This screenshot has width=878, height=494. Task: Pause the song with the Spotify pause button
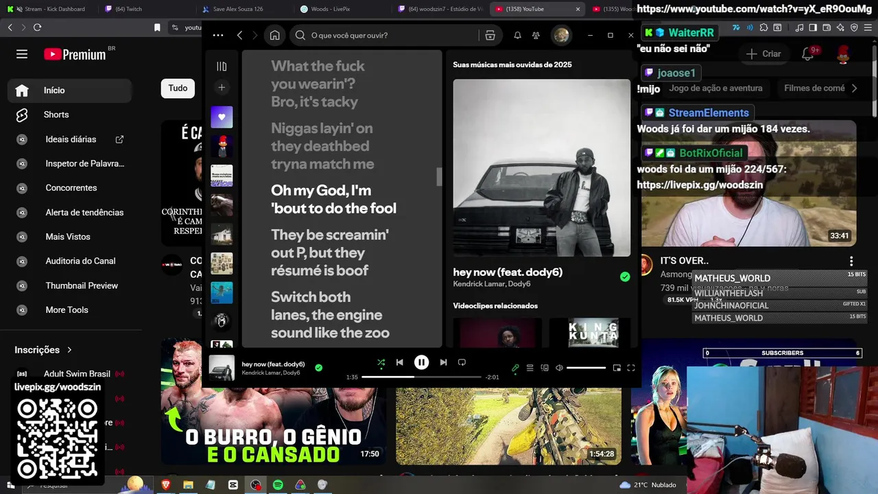click(421, 362)
